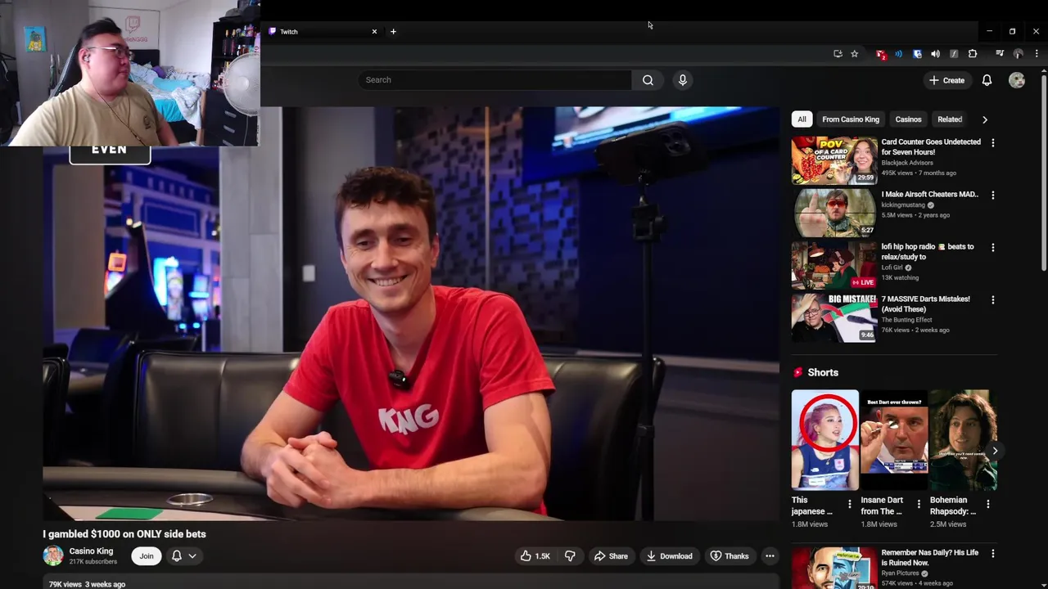Image resolution: width=1048 pixels, height=589 pixels.
Task: Click the Blackjack Advisors channel name
Action: tap(906, 163)
